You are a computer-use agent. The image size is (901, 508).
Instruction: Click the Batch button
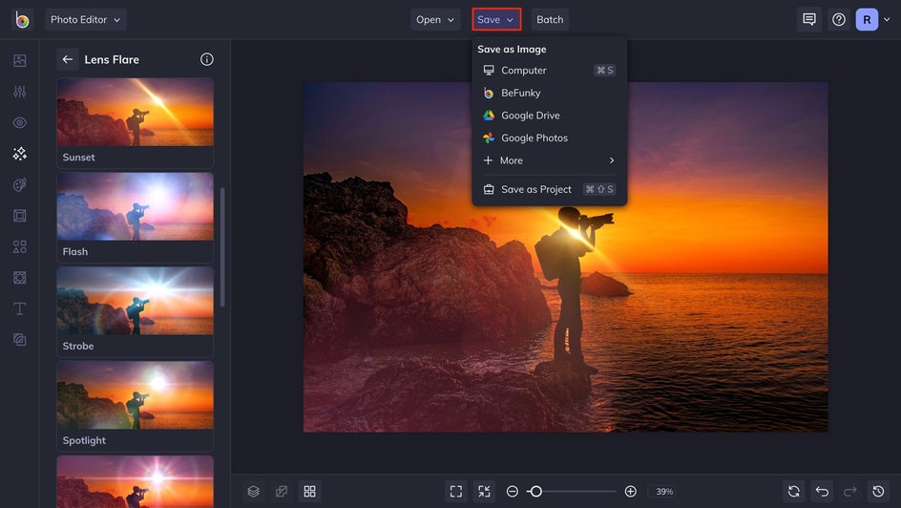tap(550, 19)
